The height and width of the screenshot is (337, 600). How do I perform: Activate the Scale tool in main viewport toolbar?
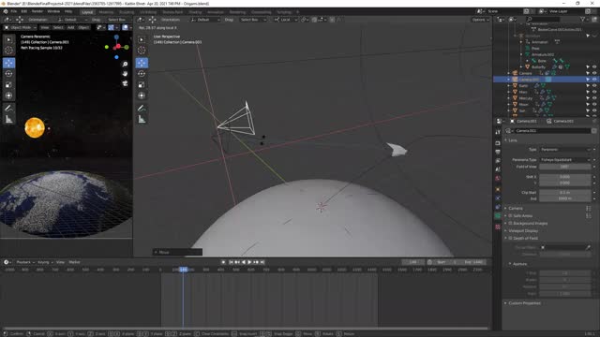(x=142, y=85)
